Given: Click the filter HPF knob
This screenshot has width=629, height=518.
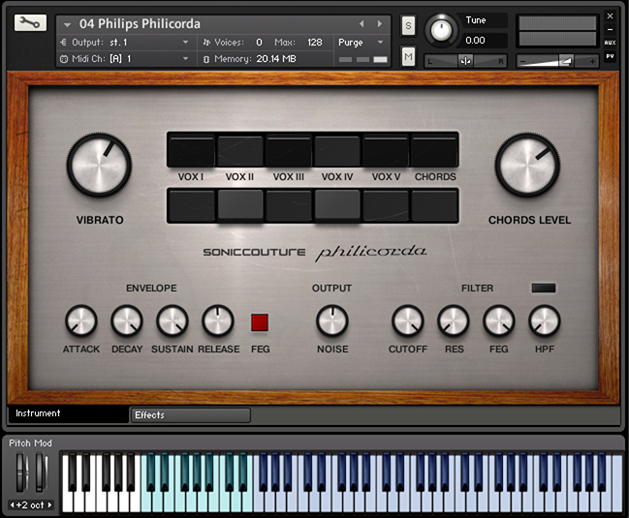Looking at the screenshot, I should (545, 320).
